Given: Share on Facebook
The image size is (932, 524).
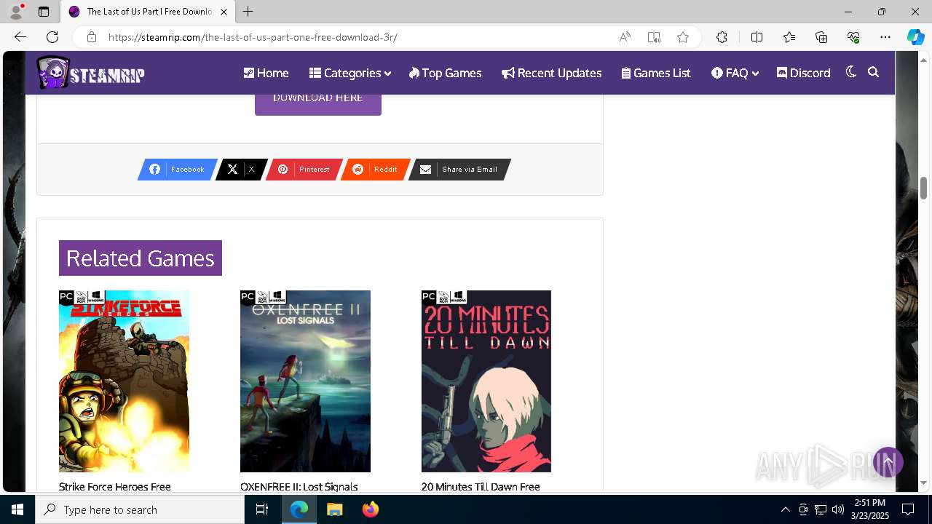Looking at the screenshot, I should (x=177, y=170).
